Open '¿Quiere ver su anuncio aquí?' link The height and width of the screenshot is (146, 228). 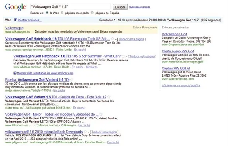tap(181, 86)
